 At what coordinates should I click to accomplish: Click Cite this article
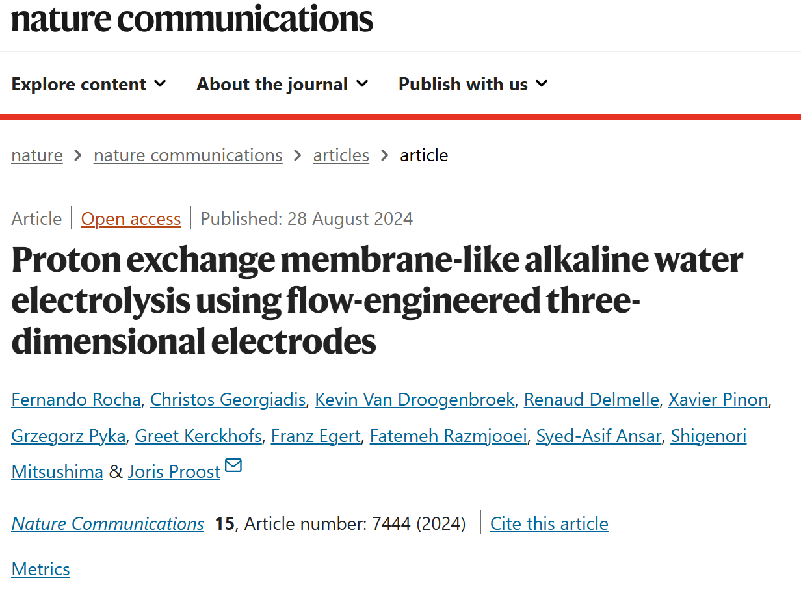pyautogui.click(x=549, y=523)
